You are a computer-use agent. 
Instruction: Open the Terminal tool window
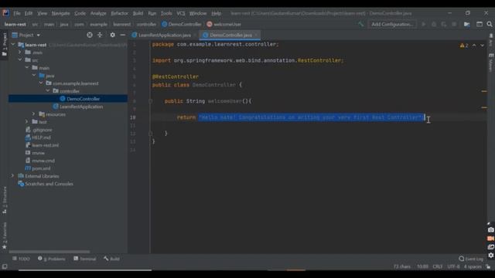tap(85, 259)
